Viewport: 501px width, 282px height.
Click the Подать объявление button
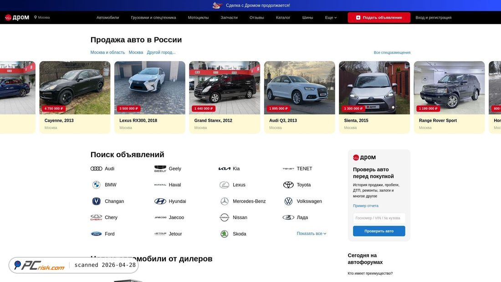[379, 18]
